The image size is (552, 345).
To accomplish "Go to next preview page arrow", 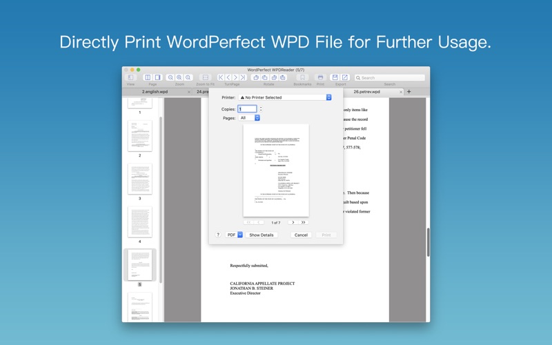I will 293,222.
